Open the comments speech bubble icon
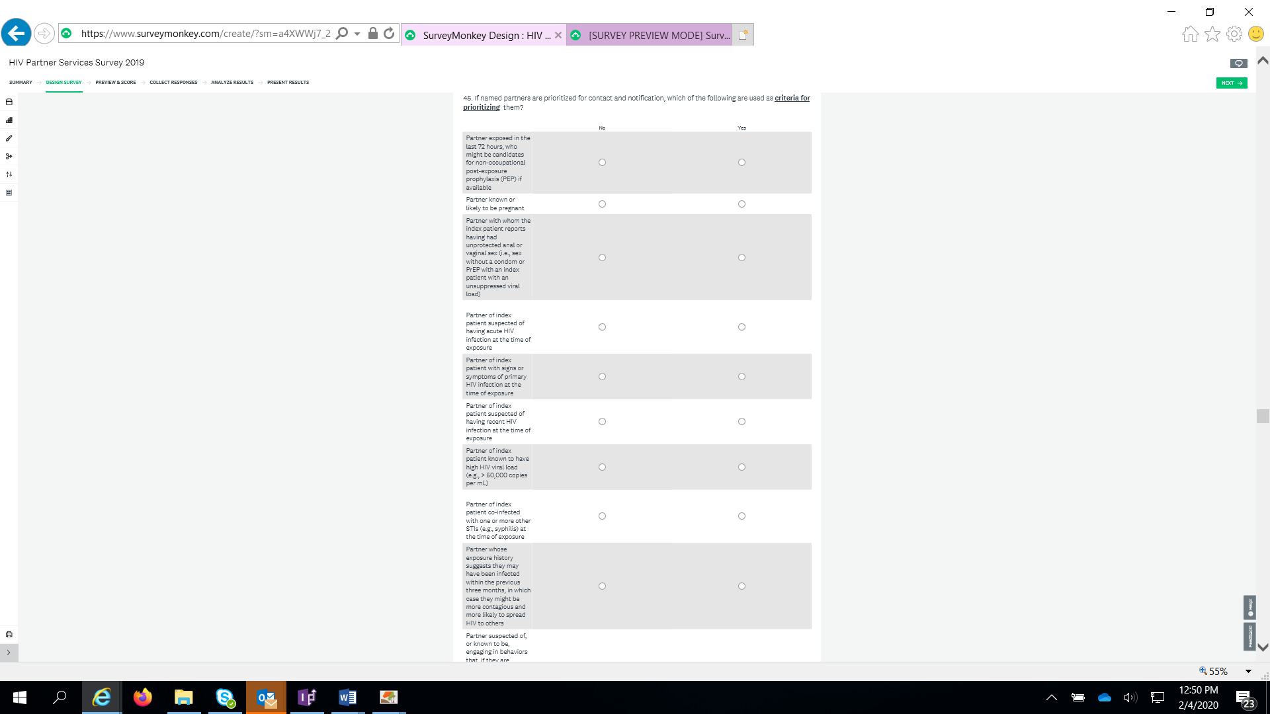The image size is (1270, 714). click(x=1238, y=63)
